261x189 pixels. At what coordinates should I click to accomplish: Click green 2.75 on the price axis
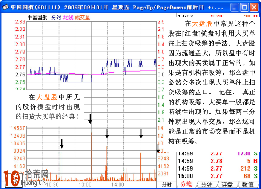(20, 82)
